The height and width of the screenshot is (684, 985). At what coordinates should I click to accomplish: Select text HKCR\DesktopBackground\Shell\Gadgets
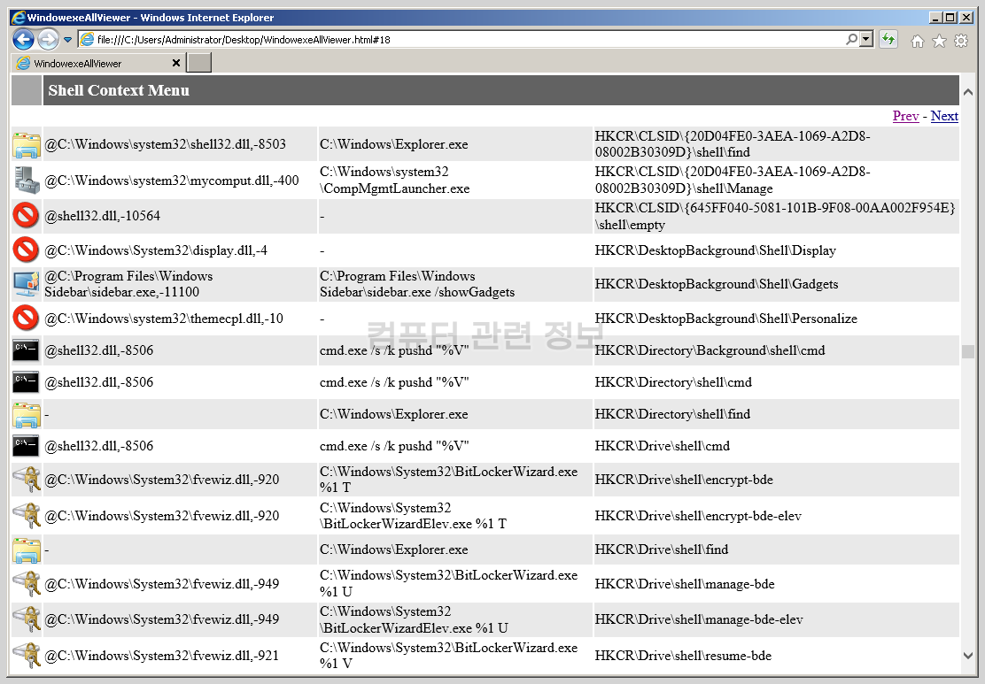click(716, 284)
